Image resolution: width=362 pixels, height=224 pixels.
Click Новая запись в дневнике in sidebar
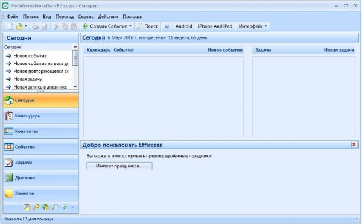(40, 87)
